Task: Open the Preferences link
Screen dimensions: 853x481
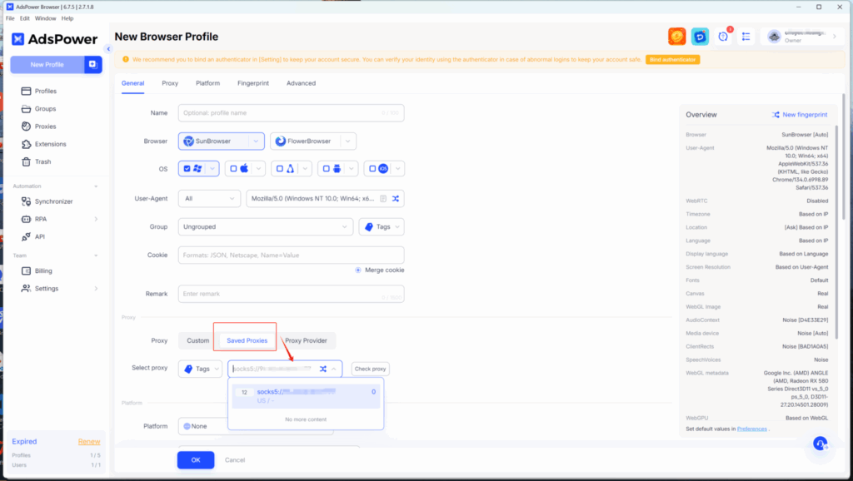Action: [x=752, y=429]
